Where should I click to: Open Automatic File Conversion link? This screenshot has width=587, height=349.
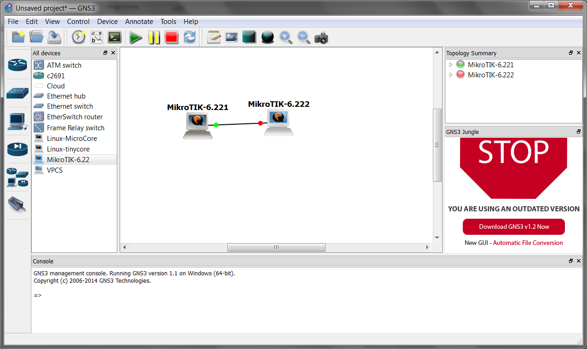528,243
